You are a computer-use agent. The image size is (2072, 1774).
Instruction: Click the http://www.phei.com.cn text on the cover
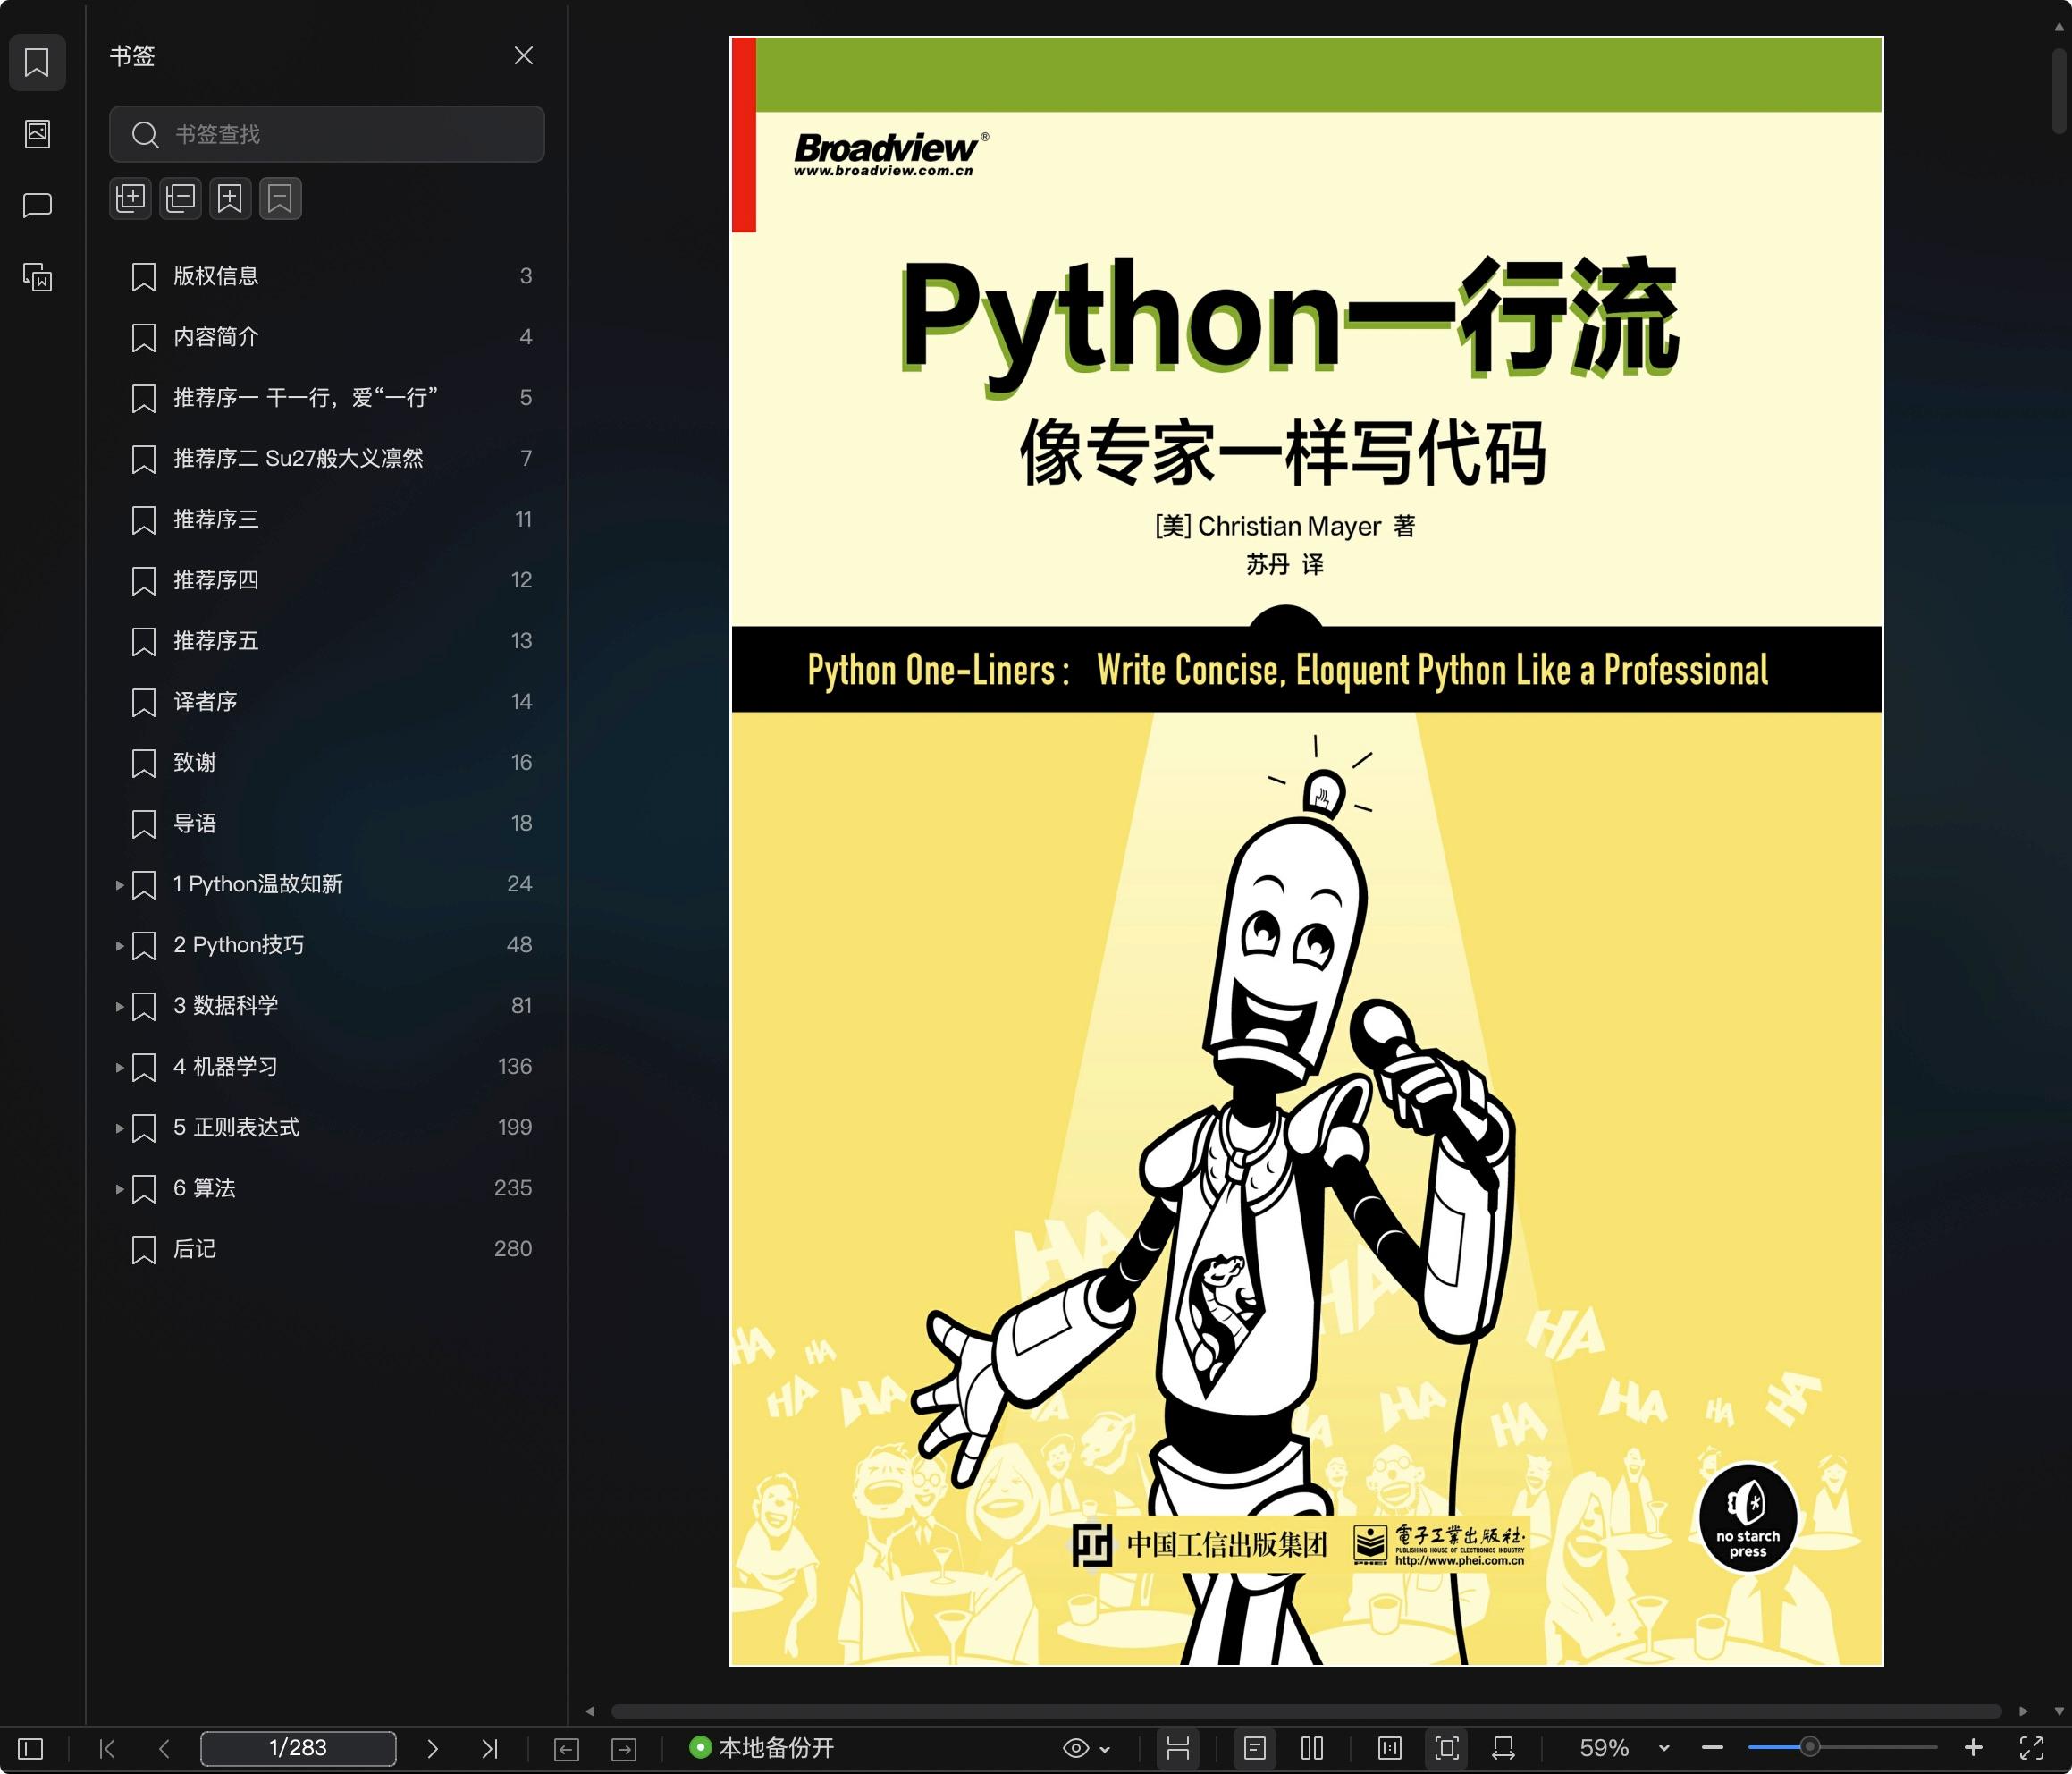1459,1560
